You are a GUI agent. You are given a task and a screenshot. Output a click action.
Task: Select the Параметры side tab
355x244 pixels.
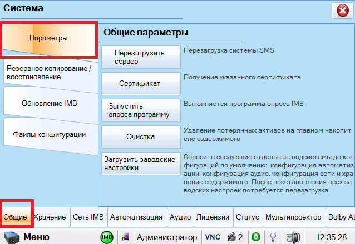48,39
